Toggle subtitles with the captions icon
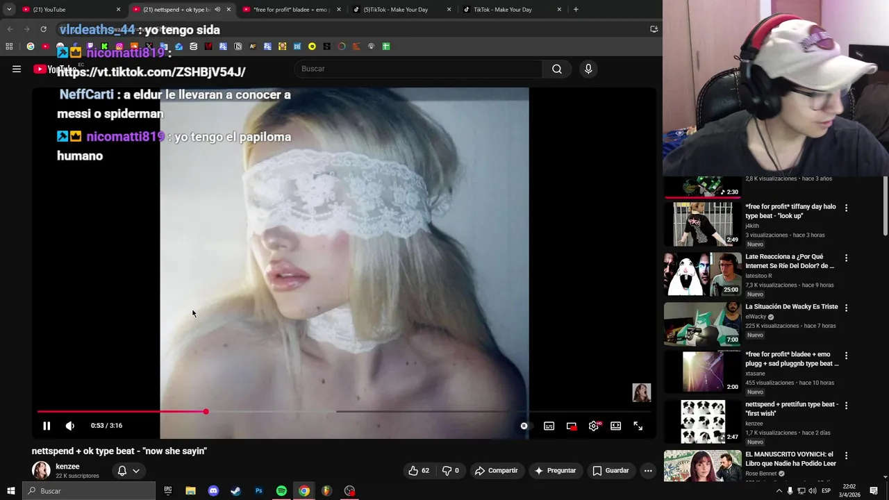The height and width of the screenshot is (500, 889). 549,426
